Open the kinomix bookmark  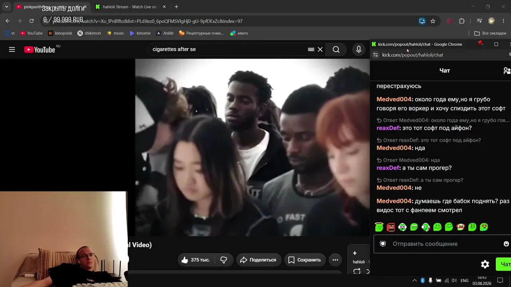140,33
